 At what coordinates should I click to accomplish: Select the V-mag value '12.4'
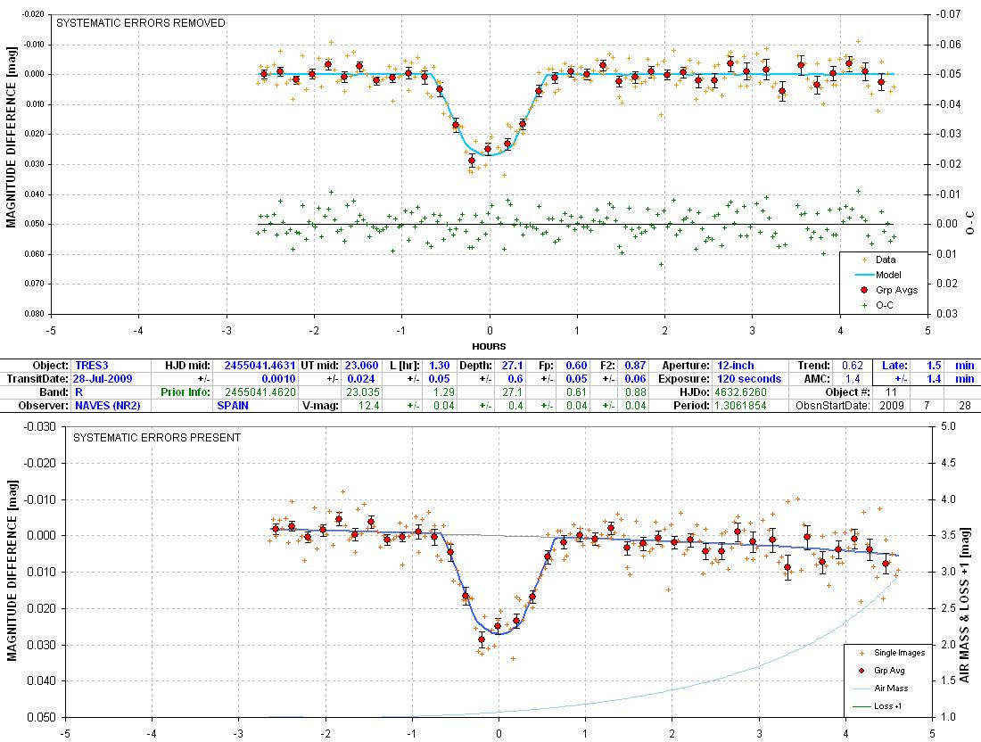369,406
